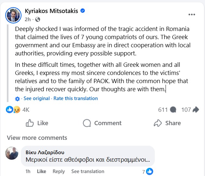Click the thumbs-up reaction on the comment
This screenshot has height=176, width=205.
(150, 171)
